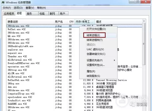152x111 pixels.
Task: Select the AliIM.exe *32 process
Action: point(16,73)
